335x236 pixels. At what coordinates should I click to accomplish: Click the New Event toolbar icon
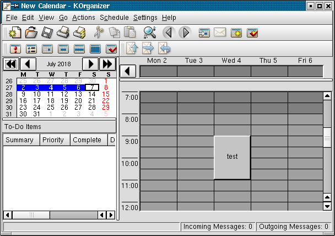click(x=236, y=33)
